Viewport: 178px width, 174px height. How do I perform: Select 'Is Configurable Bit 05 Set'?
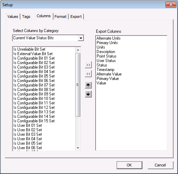[x=34, y=76]
